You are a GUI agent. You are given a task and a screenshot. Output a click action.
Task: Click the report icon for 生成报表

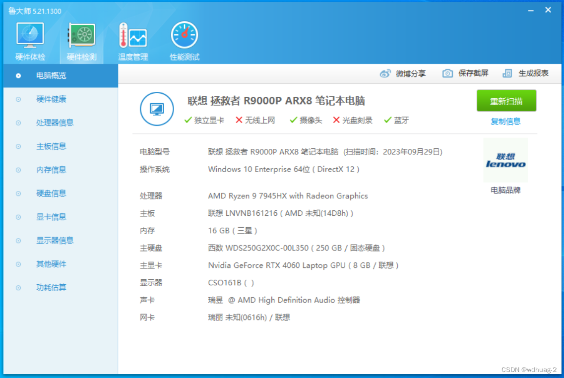[507, 73]
